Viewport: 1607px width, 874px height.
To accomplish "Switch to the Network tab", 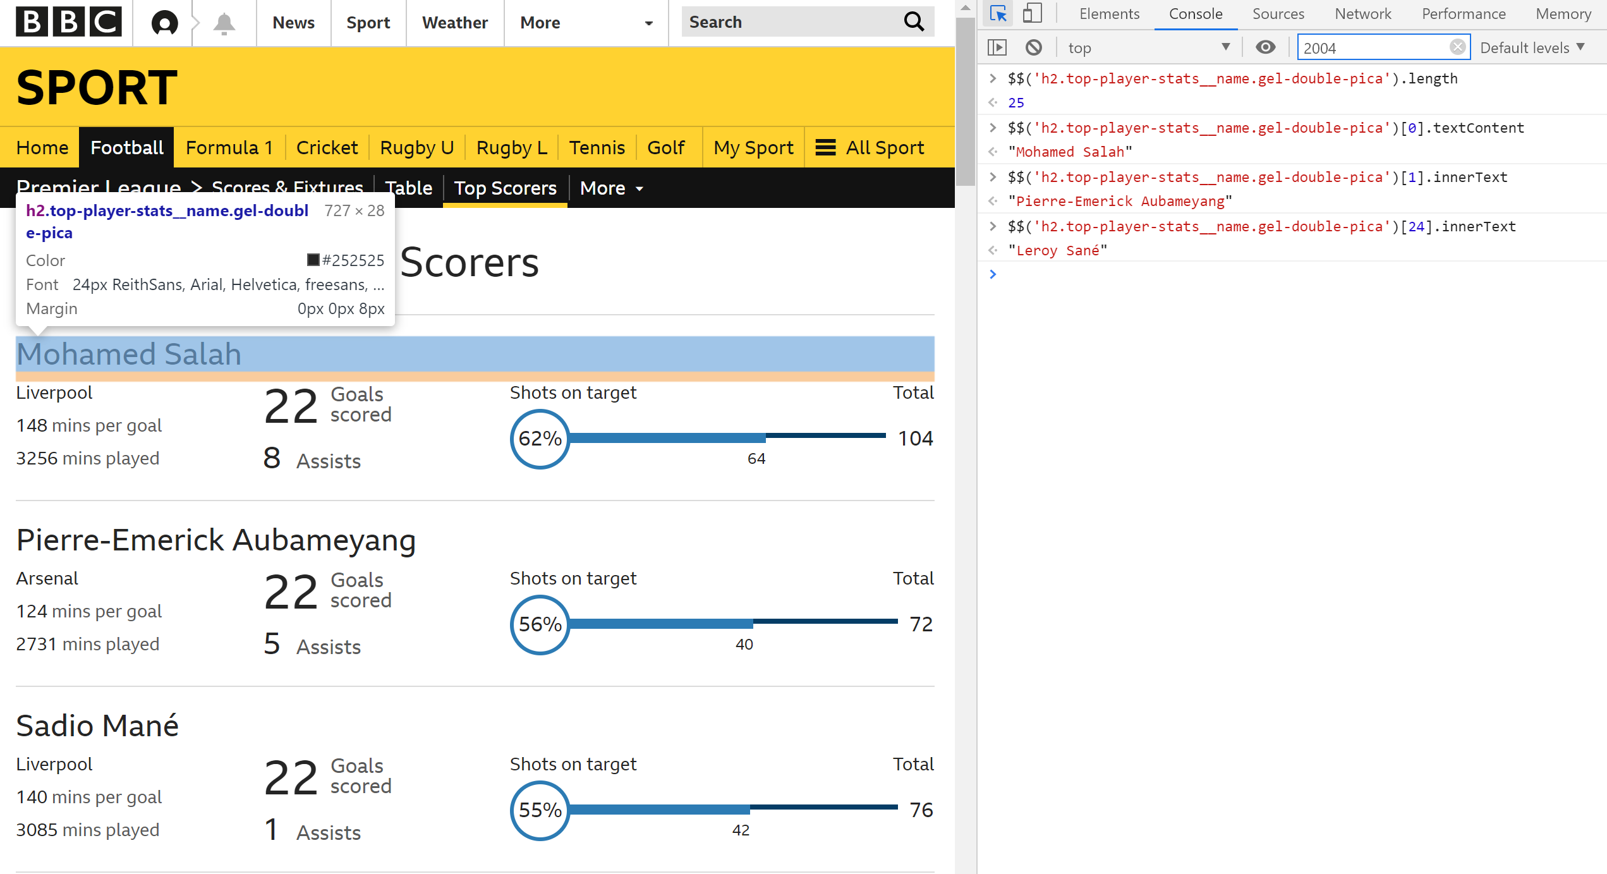I will pos(1362,14).
